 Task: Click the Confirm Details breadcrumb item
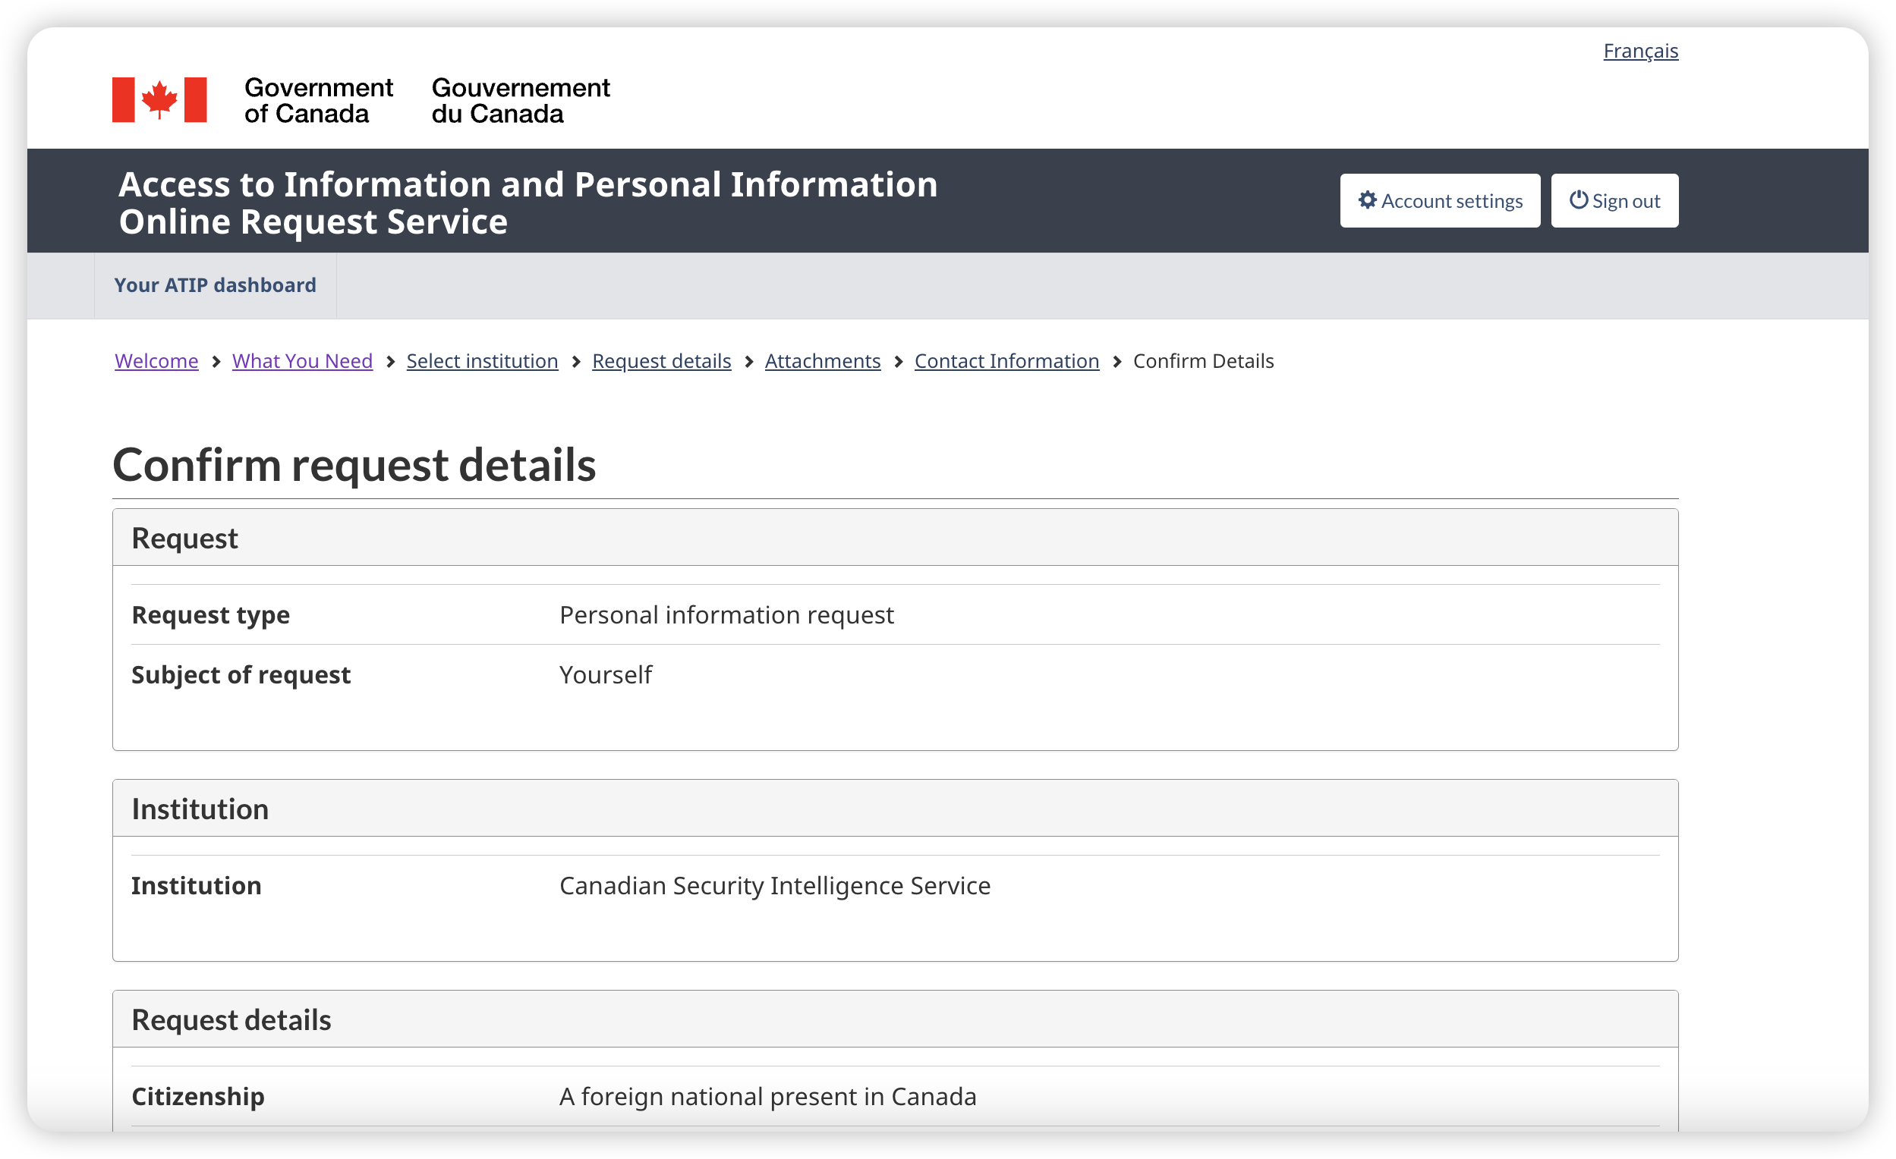pos(1204,361)
